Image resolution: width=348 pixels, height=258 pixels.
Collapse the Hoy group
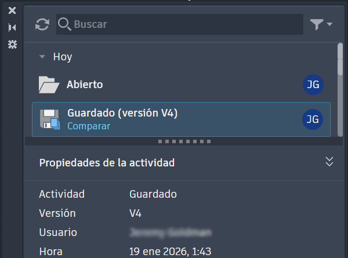(42, 57)
